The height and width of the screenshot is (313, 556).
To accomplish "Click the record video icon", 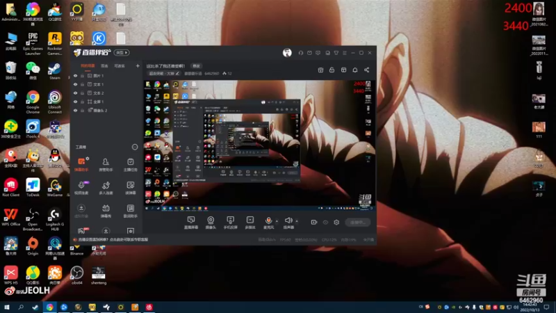I will (314, 222).
